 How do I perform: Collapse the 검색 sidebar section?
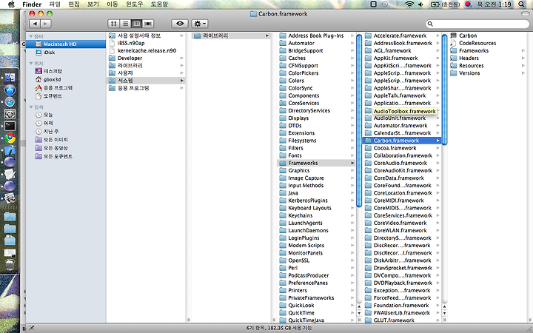click(31, 107)
